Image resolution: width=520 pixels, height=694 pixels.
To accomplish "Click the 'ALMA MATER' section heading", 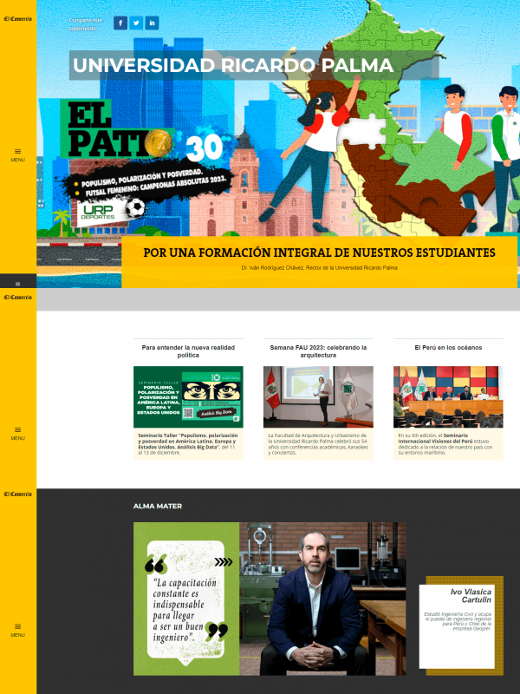I will [158, 506].
